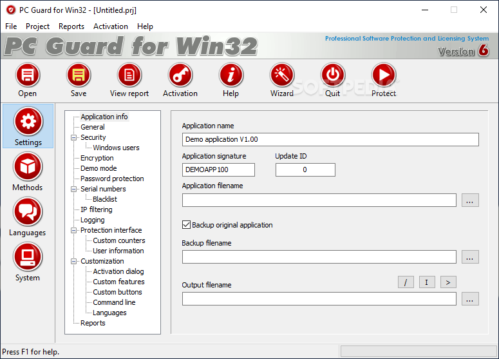The width and height of the screenshot is (499, 359).
Task: Click the Backup filename field
Action: (x=319, y=257)
